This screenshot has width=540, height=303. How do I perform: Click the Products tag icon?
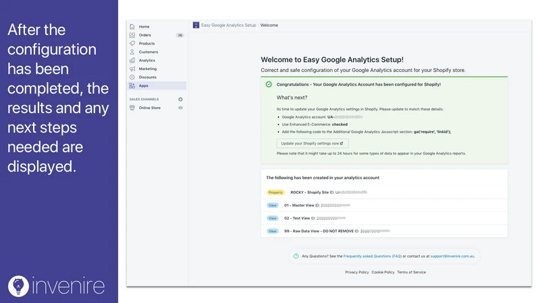pos(132,43)
